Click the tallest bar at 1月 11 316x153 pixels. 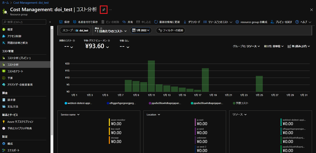point(151,76)
